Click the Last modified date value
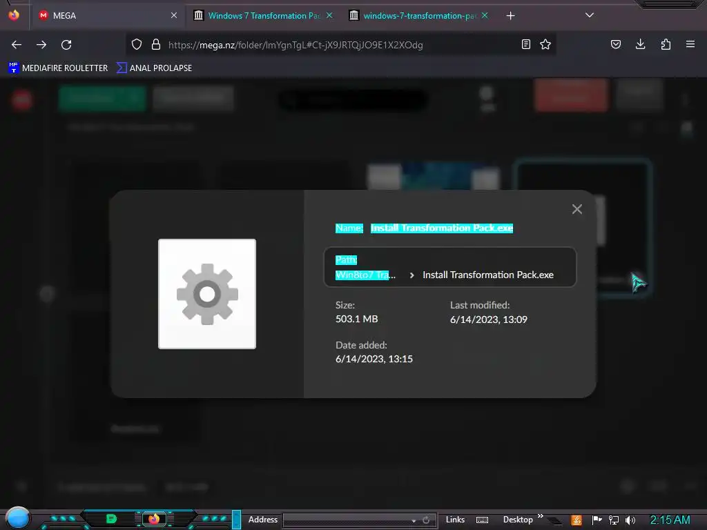707x530 pixels. (x=488, y=320)
